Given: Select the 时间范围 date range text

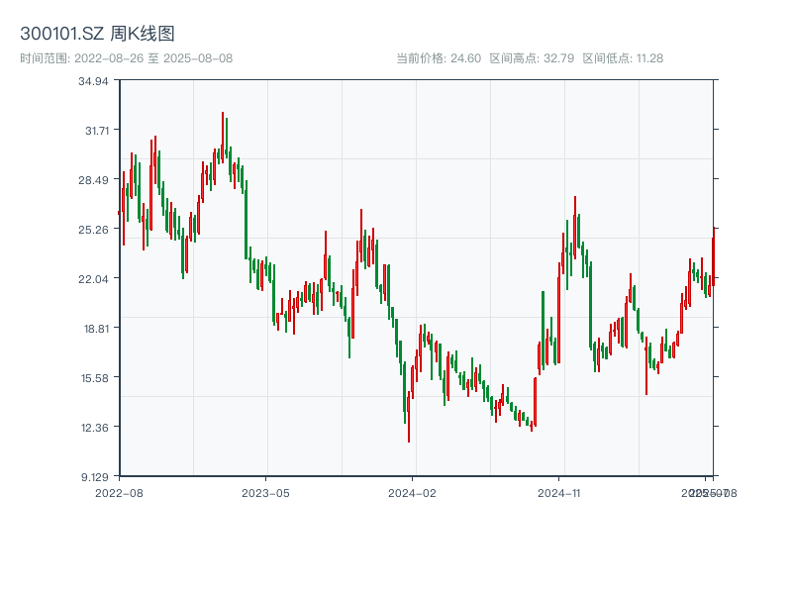Looking at the screenshot, I should [126, 58].
